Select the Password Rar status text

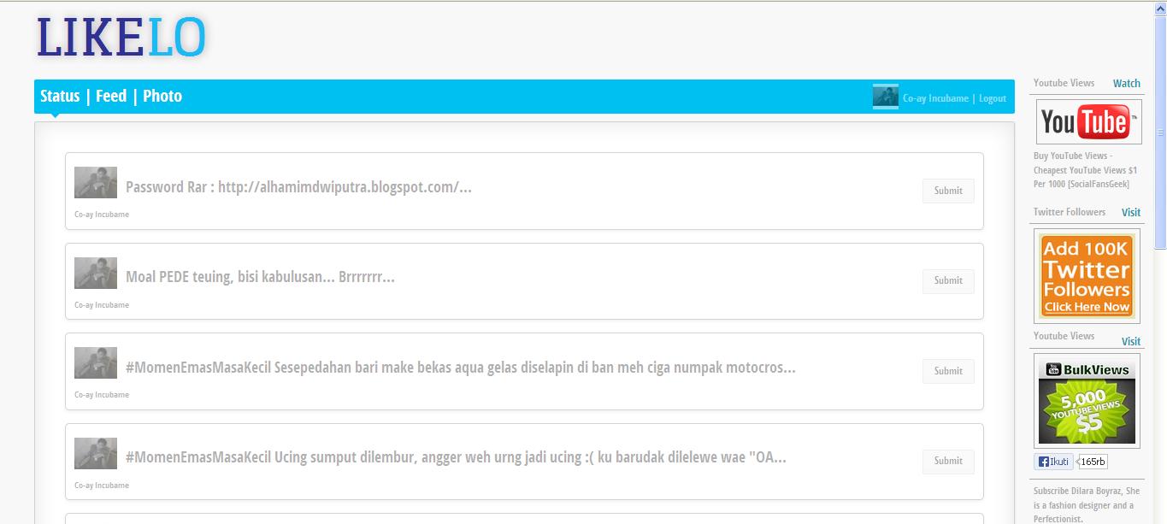[298, 187]
